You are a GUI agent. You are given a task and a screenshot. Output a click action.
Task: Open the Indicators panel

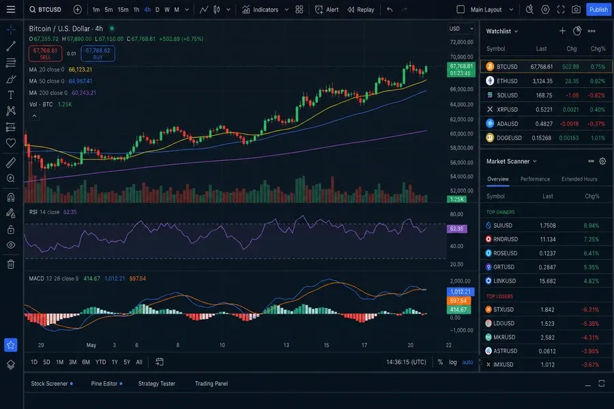(261, 10)
